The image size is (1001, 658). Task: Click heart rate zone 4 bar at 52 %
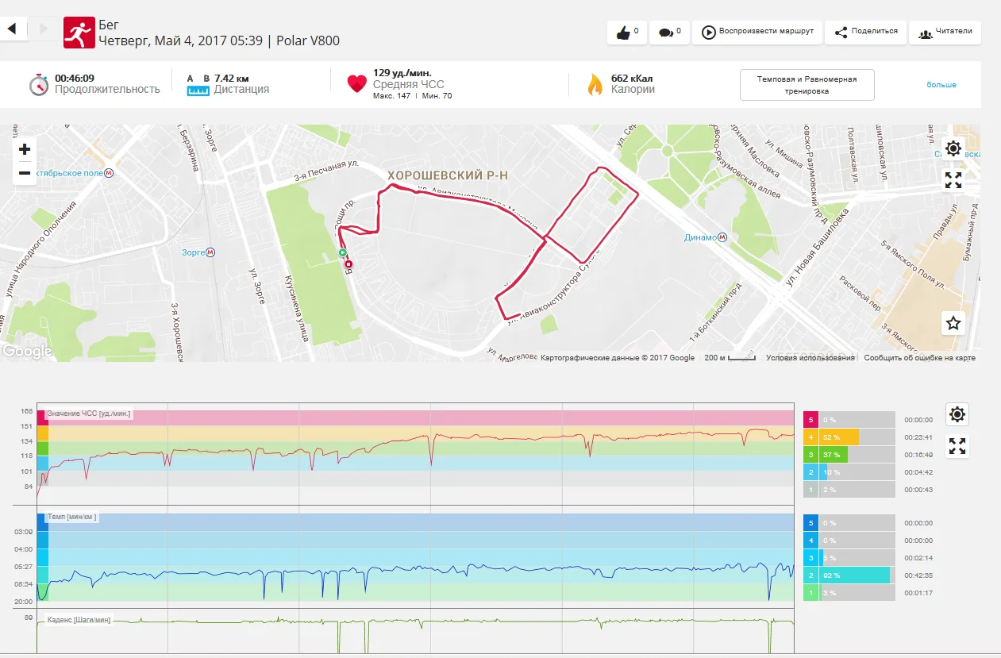pos(839,437)
